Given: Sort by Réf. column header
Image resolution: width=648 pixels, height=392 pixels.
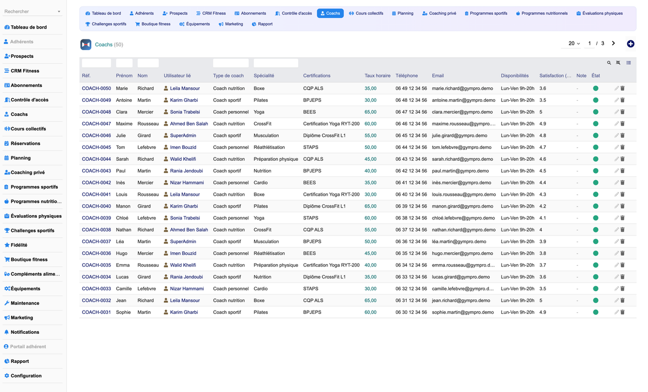Looking at the screenshot, I should pos(86,76).
